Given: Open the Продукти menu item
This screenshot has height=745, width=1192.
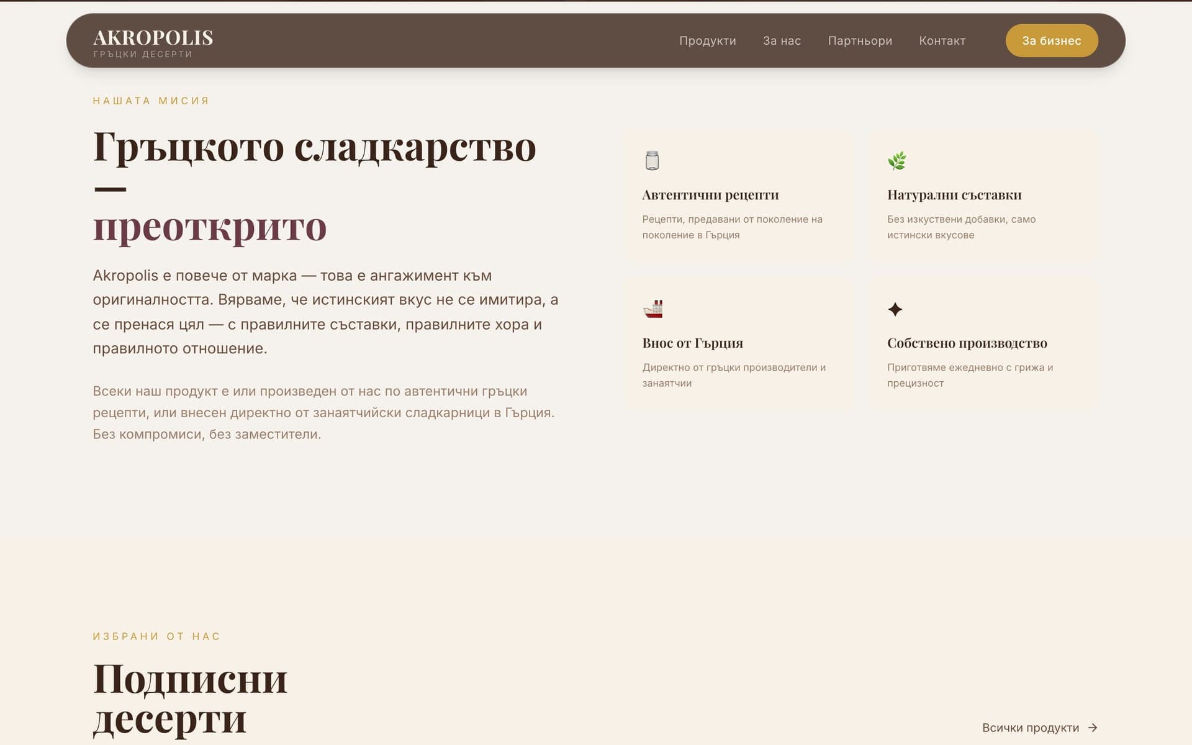Looking at the screenshot, I should pos(707,41).
